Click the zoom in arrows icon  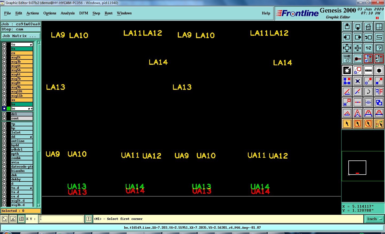[x=347, y=48]
